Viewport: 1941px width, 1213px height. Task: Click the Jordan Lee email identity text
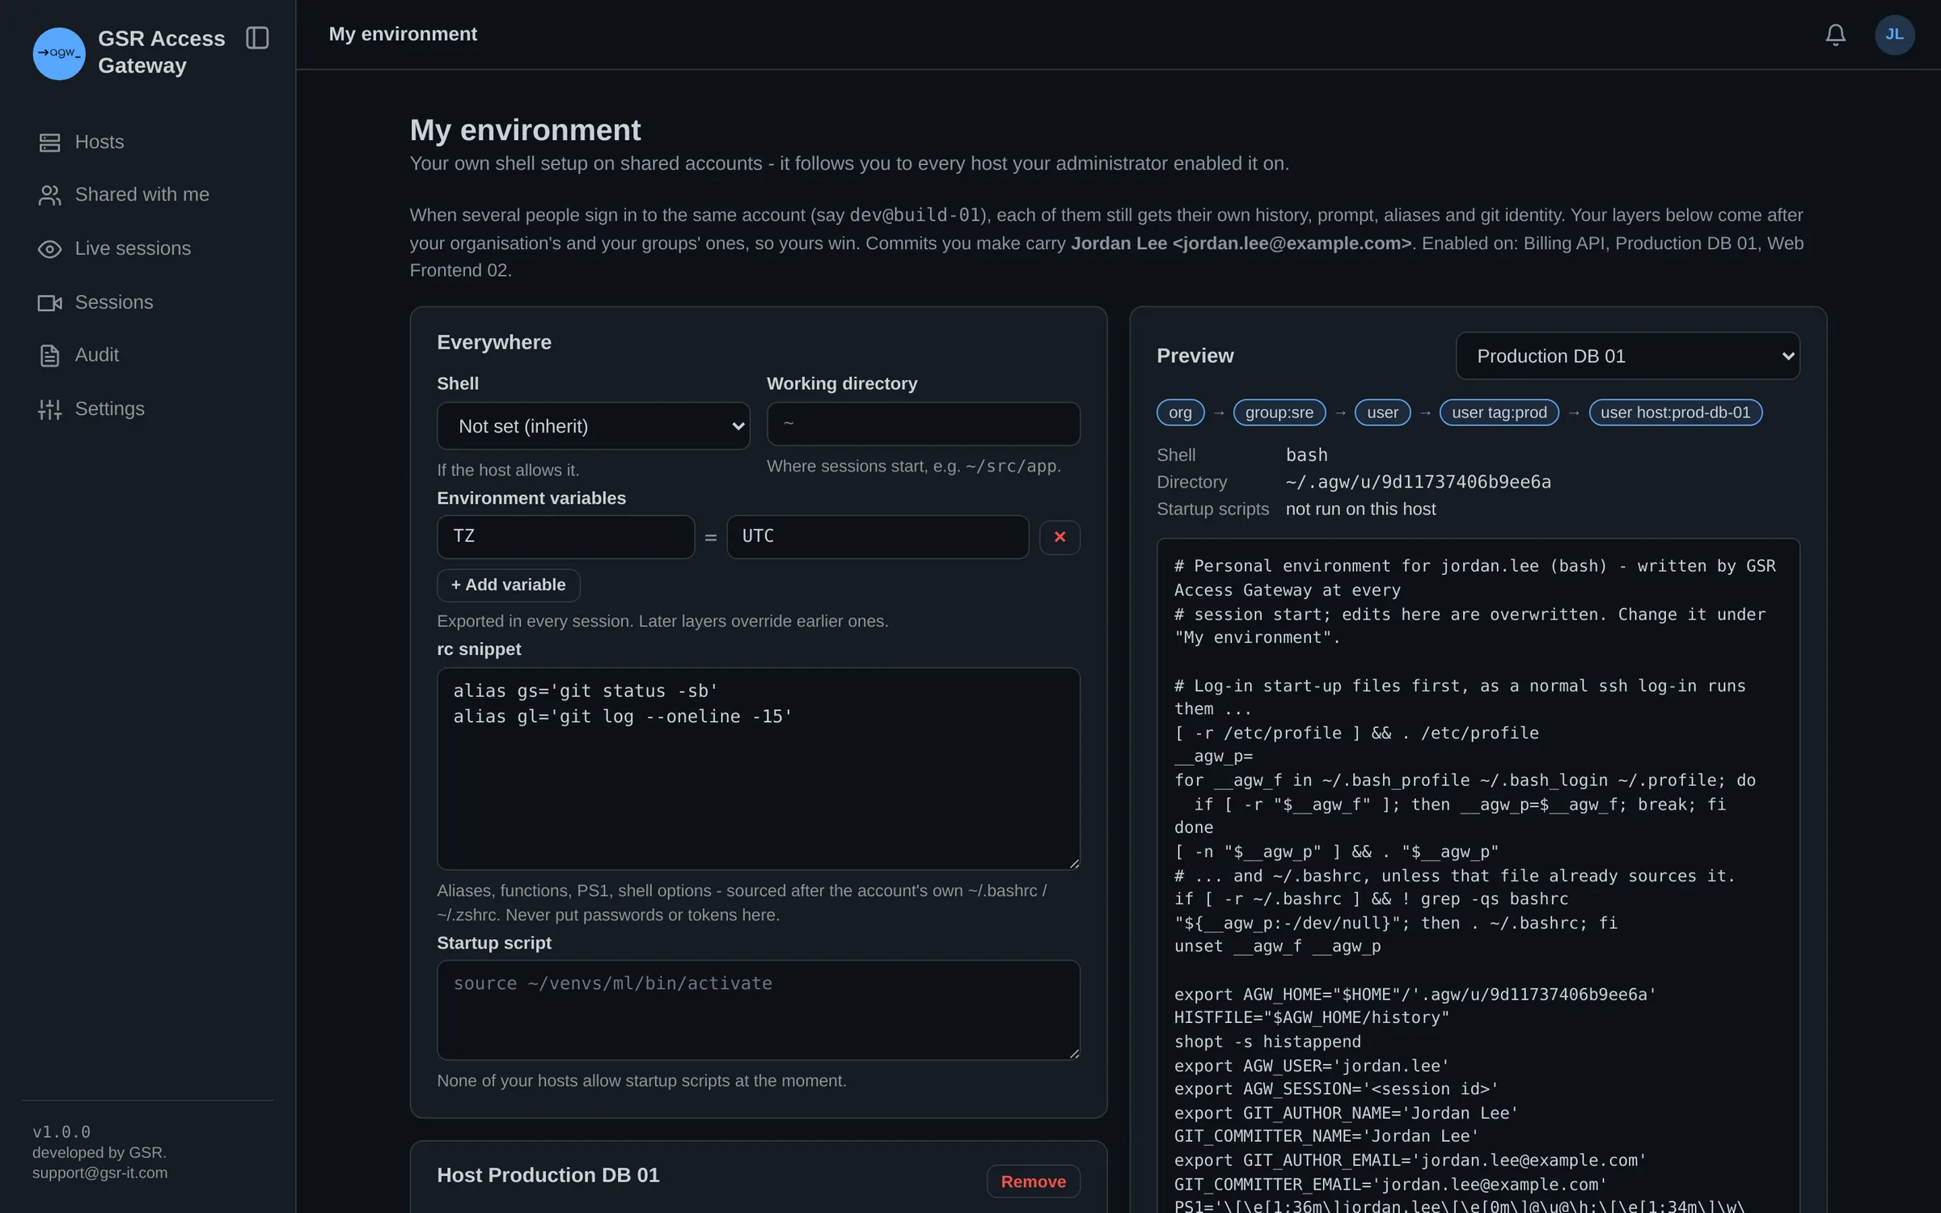point(1241,243)
